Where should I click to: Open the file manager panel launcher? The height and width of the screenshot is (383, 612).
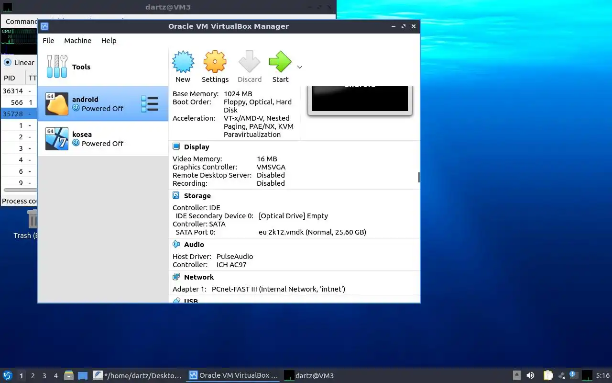pyautogui.click(x=69, y=375)
